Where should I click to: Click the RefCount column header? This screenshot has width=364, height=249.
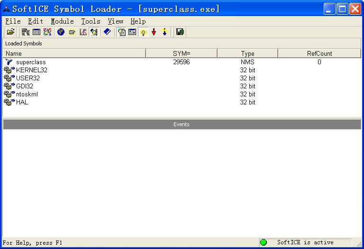pos(319,53)
